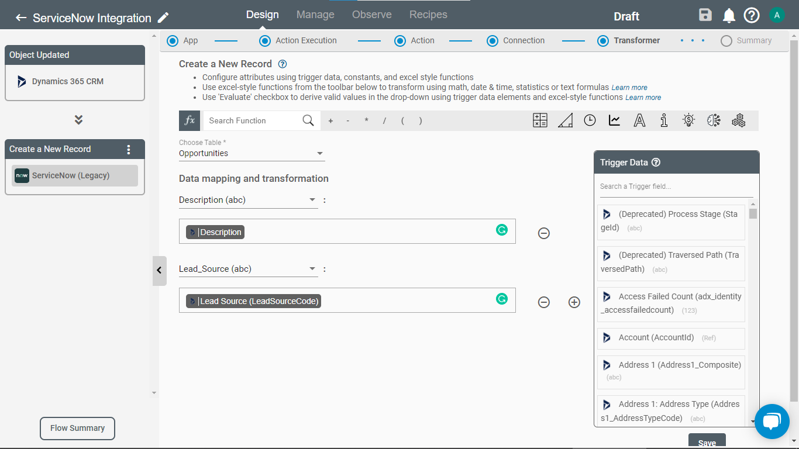Insert the divide operator
799x449 pixels.
point(384,121)
